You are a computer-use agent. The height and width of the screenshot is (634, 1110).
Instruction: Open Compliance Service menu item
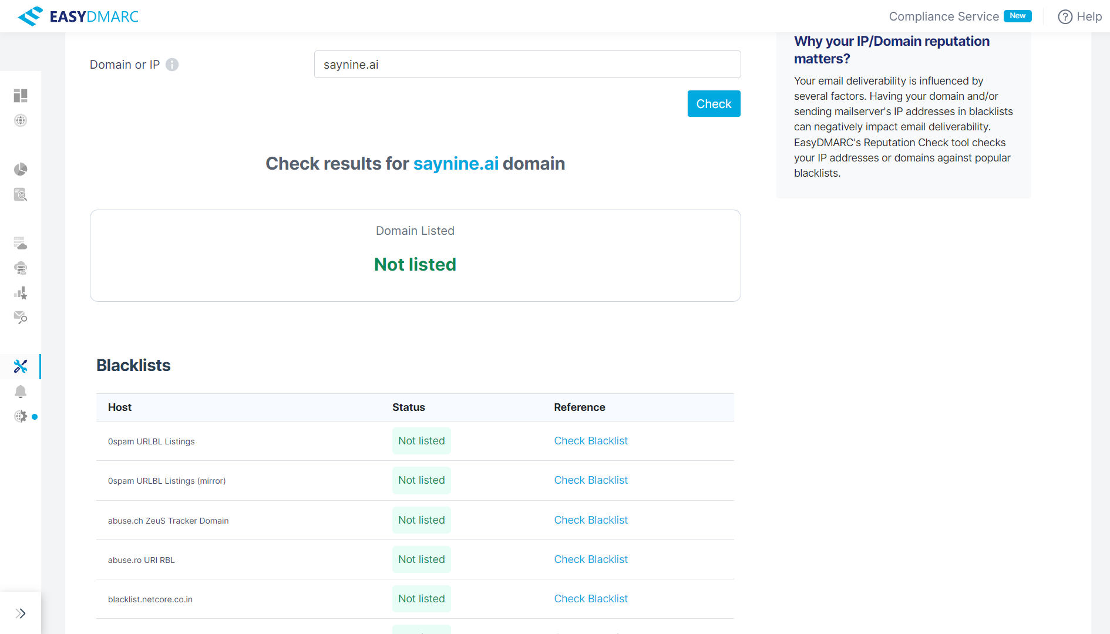pyautogui.click(x=944, y=16)
